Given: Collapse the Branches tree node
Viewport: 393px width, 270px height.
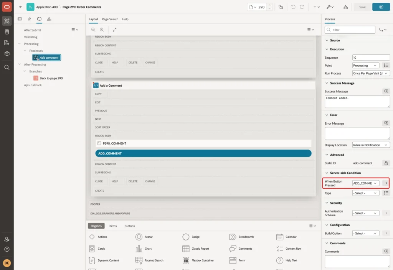Looking at the screenshot, I should click(x=25, y=71).
